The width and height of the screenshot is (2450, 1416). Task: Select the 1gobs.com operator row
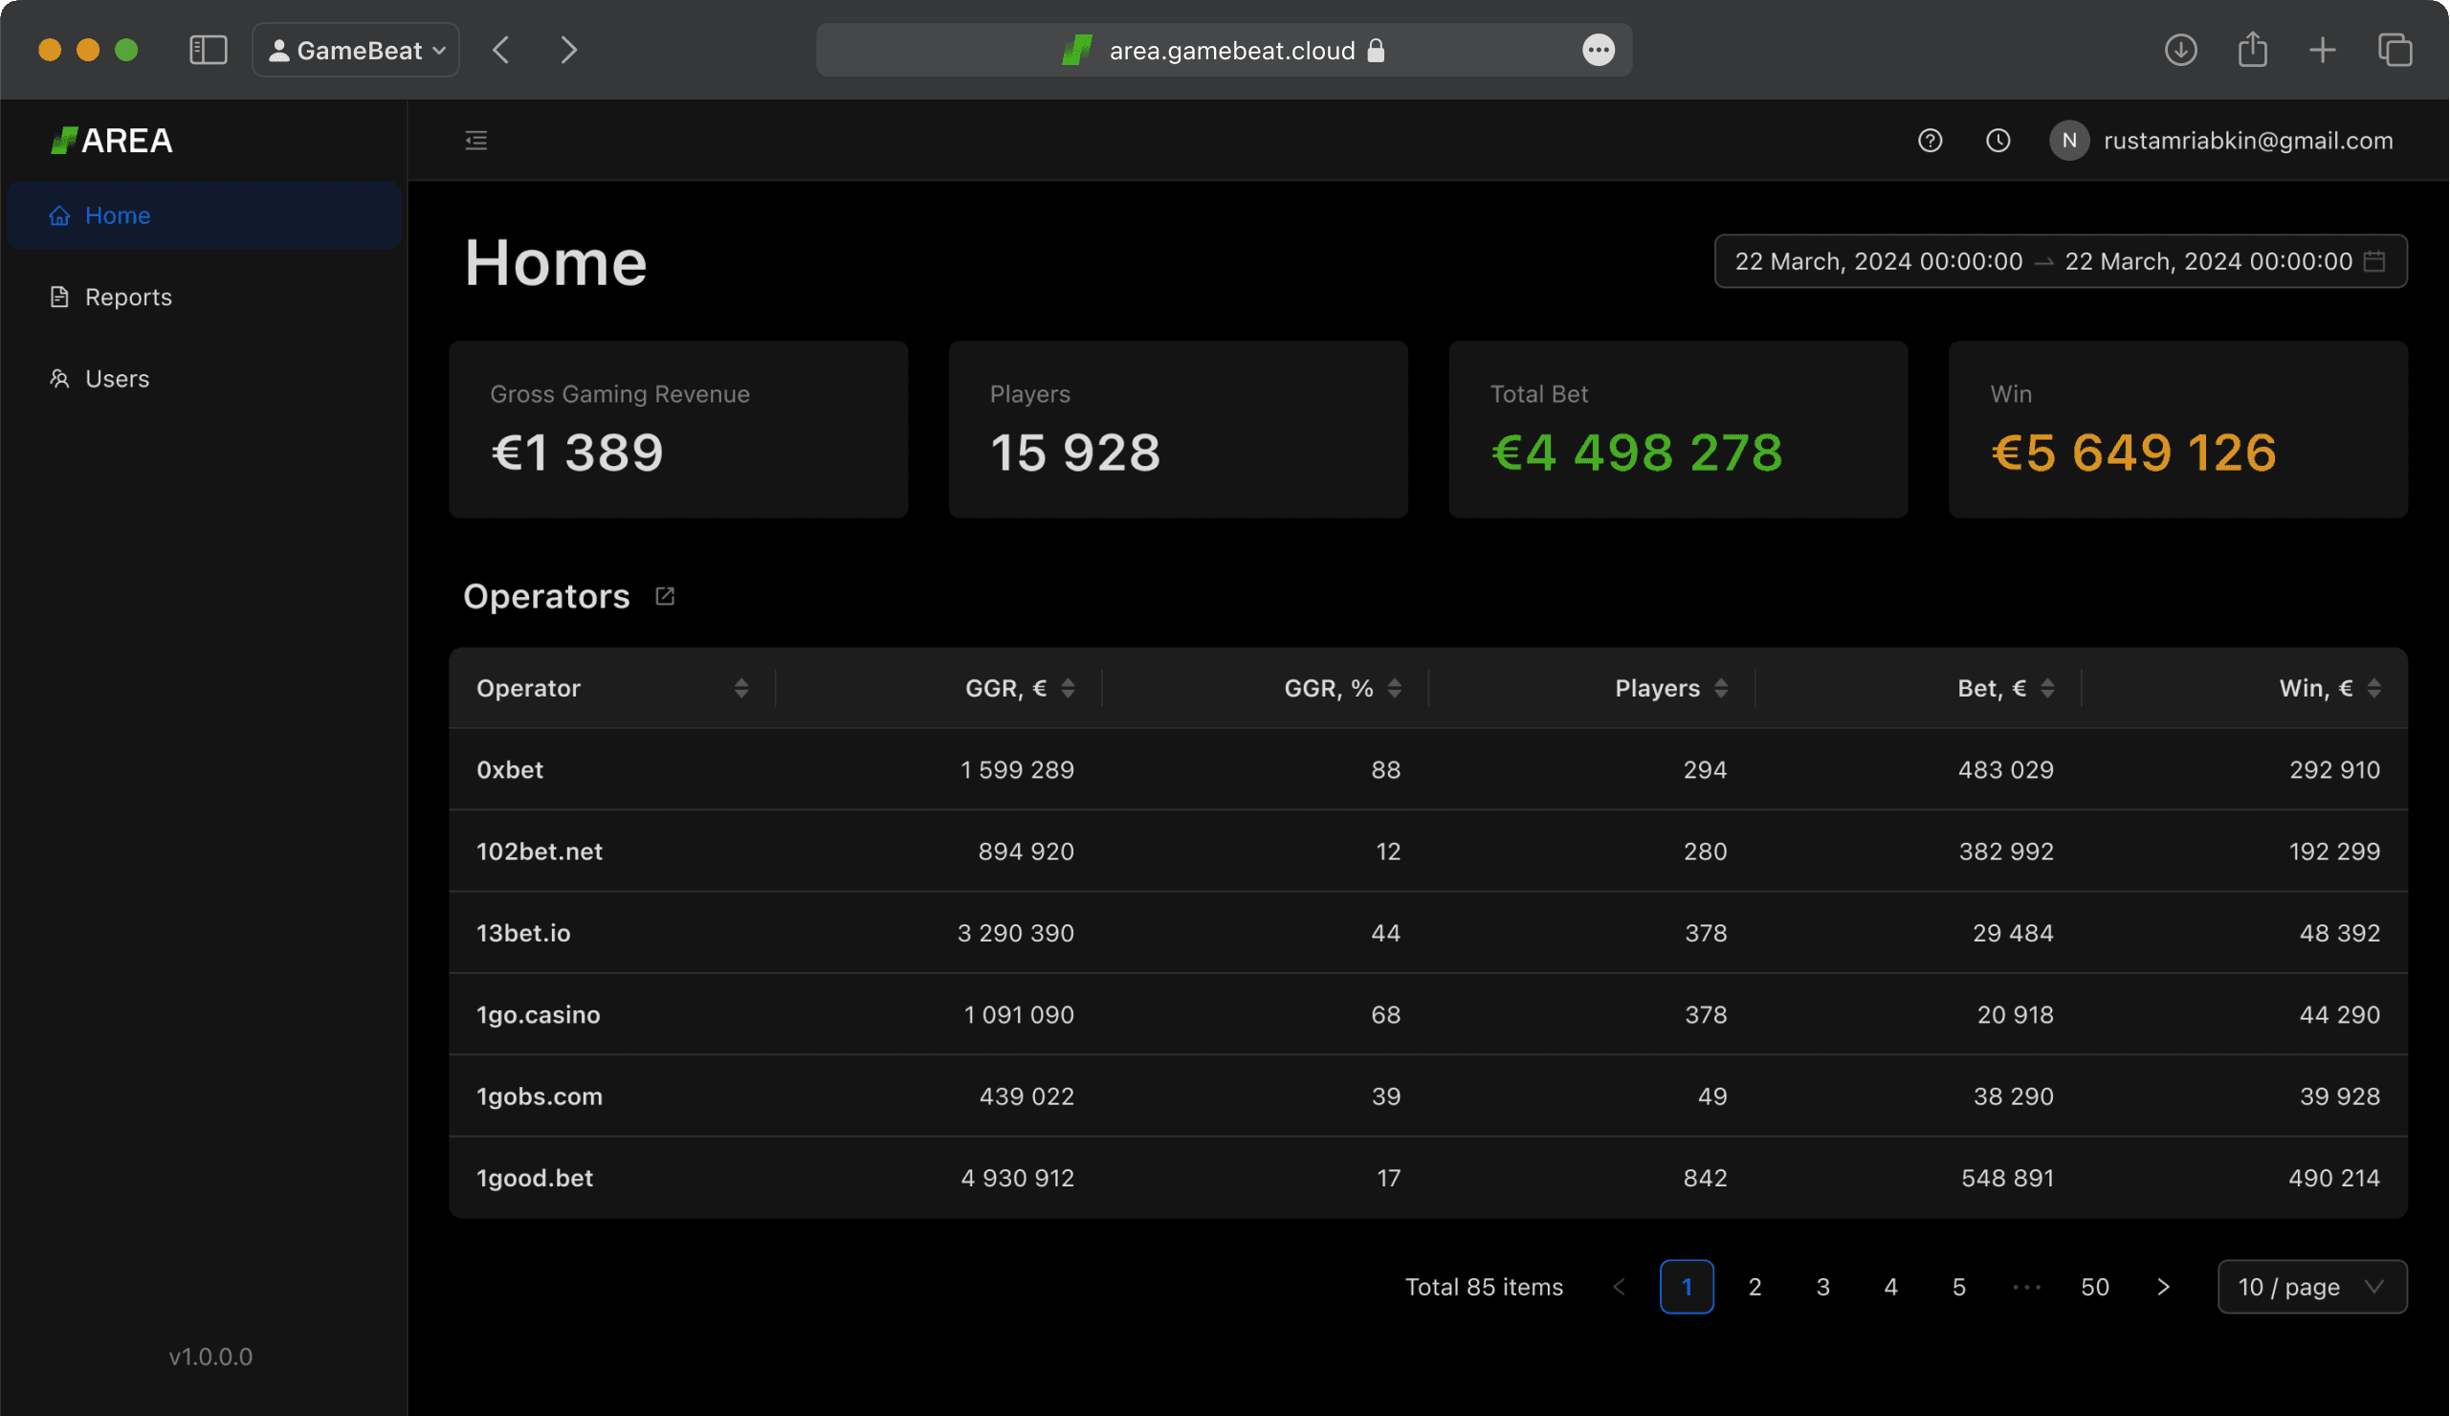1428,1096
